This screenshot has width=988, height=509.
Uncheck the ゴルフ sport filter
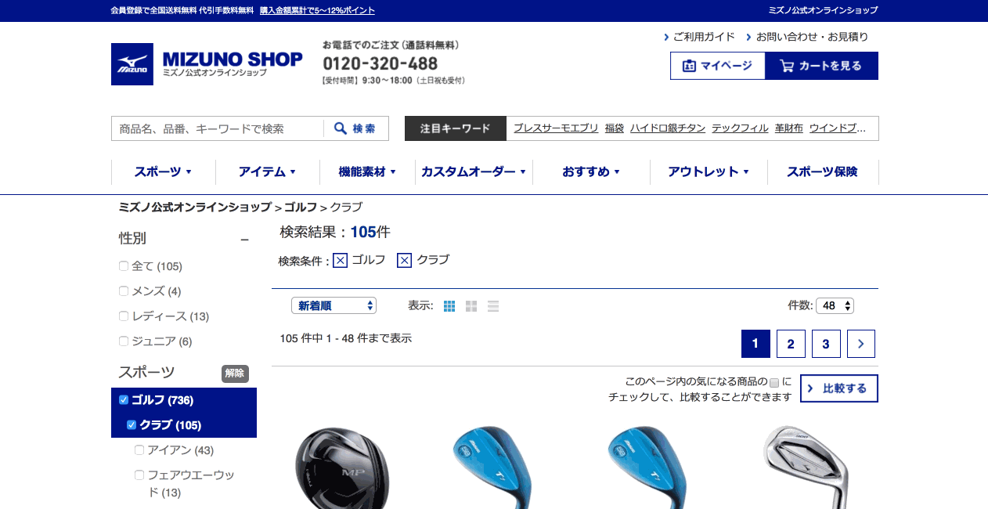124,400
